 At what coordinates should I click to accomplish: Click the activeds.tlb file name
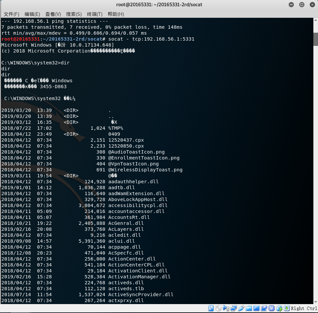click(126, 289)
